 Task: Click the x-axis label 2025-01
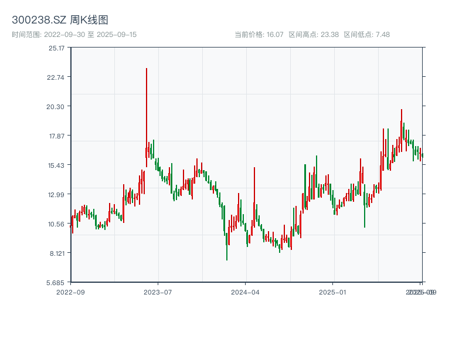[332, 292]
